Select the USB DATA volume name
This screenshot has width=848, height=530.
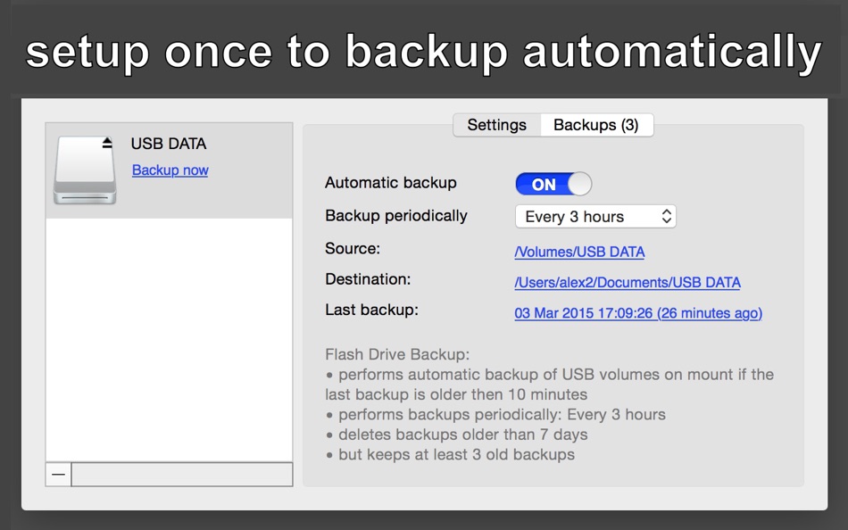(169, 144)
